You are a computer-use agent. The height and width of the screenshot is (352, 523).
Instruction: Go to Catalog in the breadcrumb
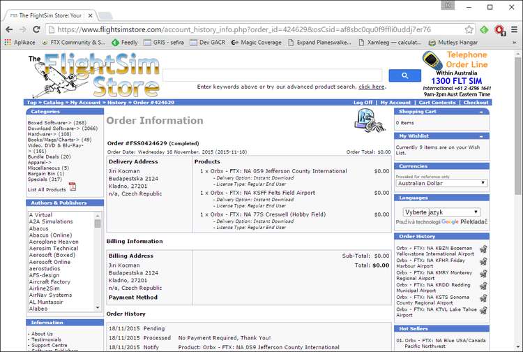54,103
